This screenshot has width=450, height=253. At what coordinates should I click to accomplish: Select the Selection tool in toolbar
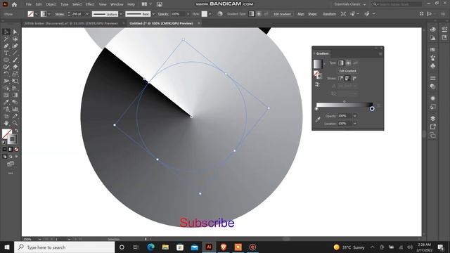[x=6, y=32]
